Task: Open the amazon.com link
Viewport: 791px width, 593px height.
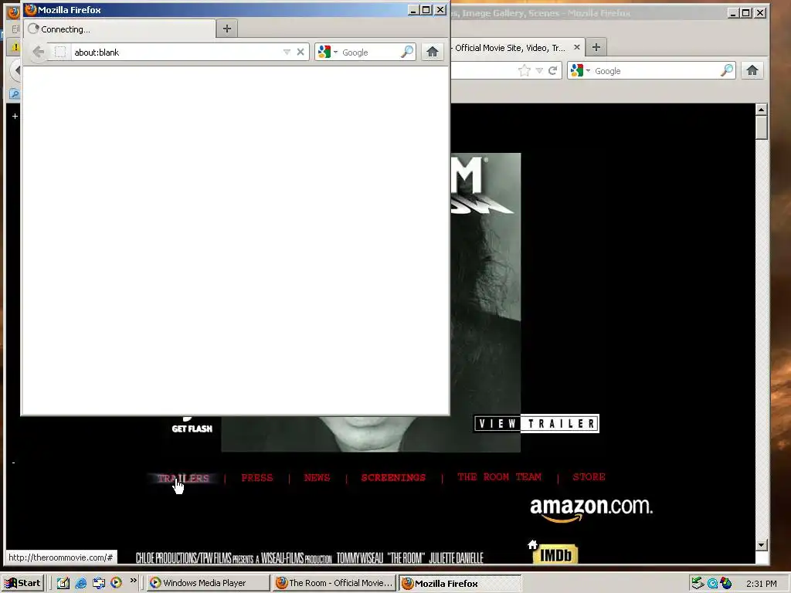Action: point(591,510)
